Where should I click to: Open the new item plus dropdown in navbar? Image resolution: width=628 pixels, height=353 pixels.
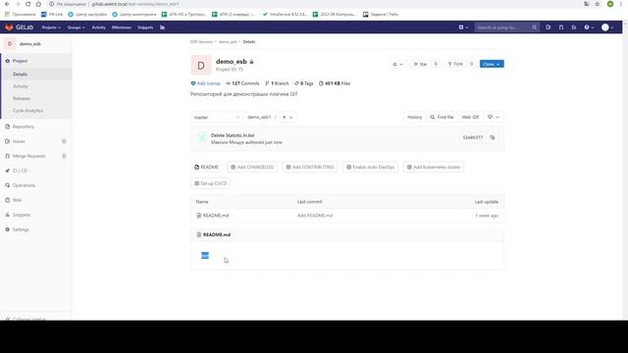[463, 27]
